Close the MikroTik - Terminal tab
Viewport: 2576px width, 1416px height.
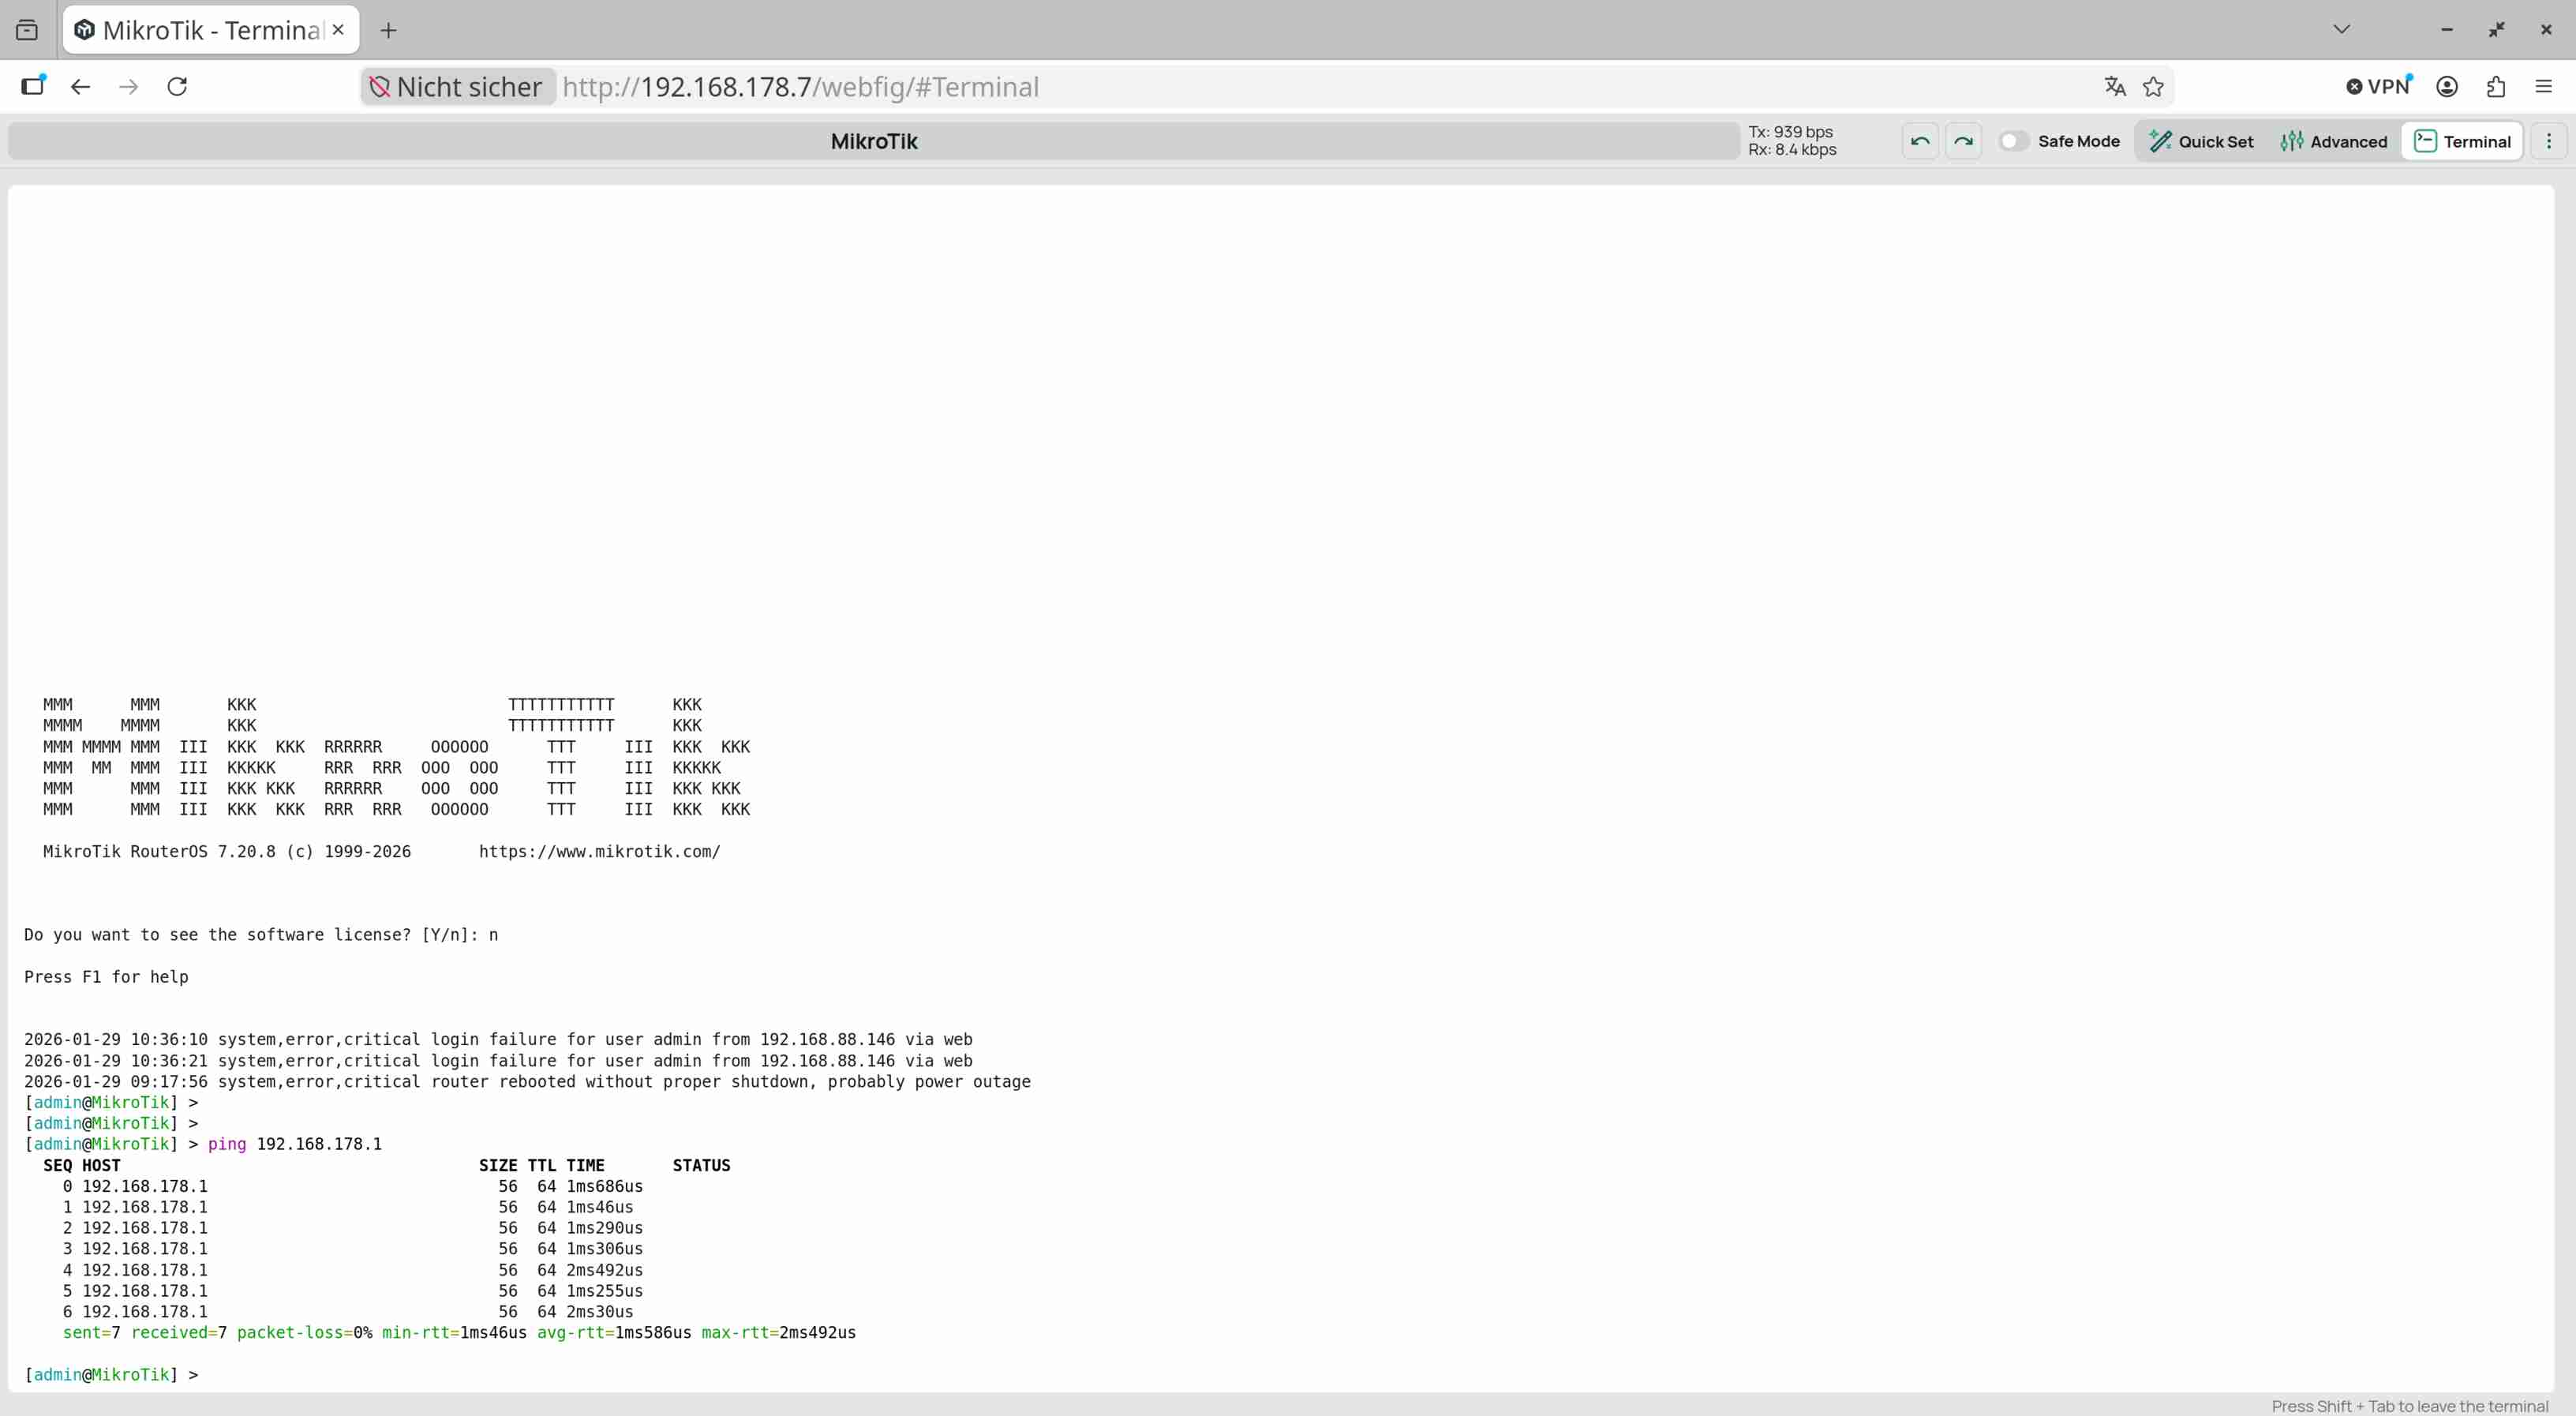point(338,30)
